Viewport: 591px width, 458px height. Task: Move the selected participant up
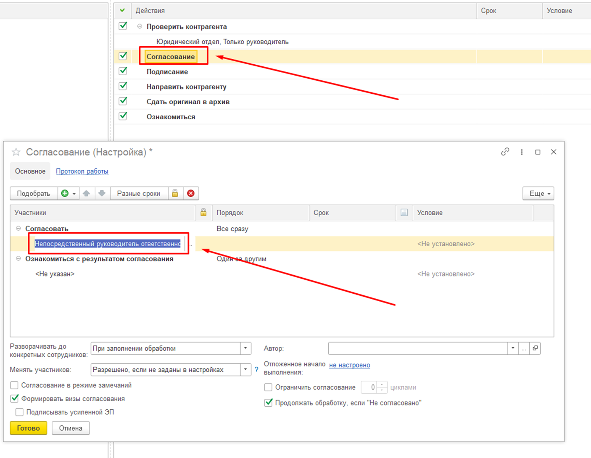[87, 193]
